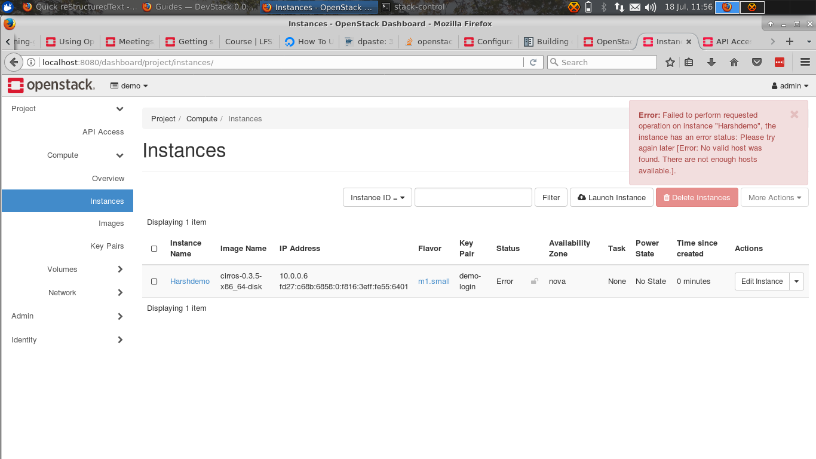Viewport: 816px width, 459px height.
Task: Go to homepage via the home icon
Action: point(734,62)
